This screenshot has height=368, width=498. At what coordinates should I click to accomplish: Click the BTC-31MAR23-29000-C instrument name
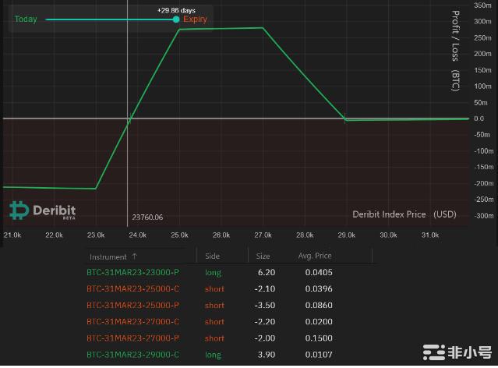coord(132,355)
